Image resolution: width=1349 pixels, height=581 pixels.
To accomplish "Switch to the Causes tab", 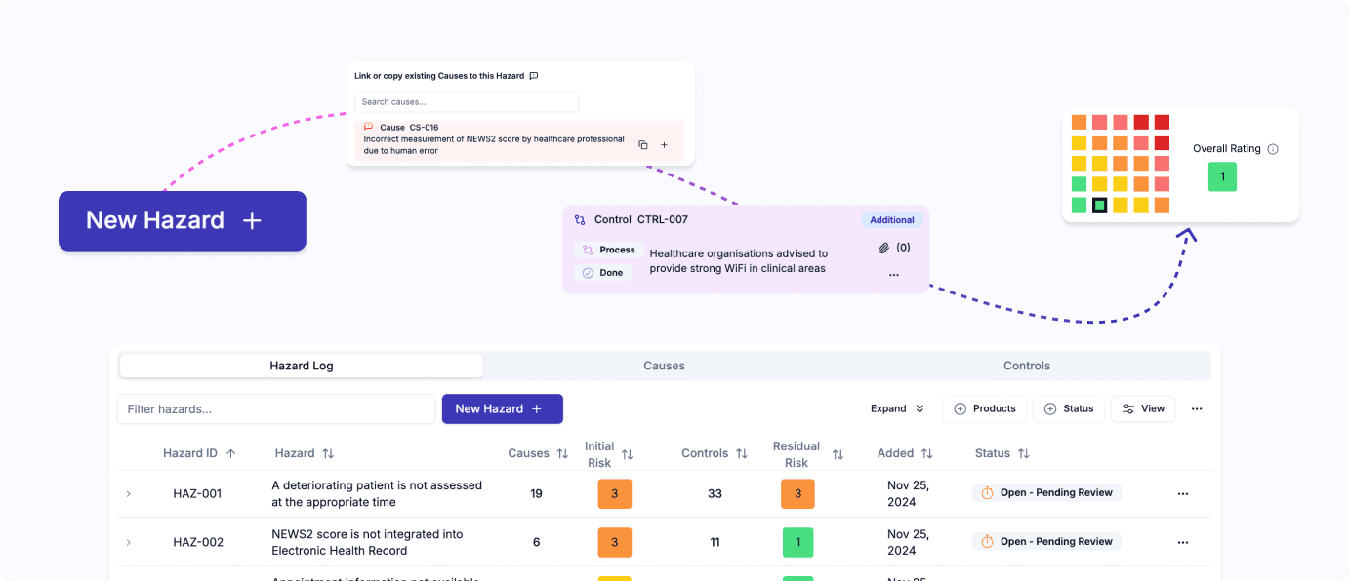I will [x=664, y=366].
